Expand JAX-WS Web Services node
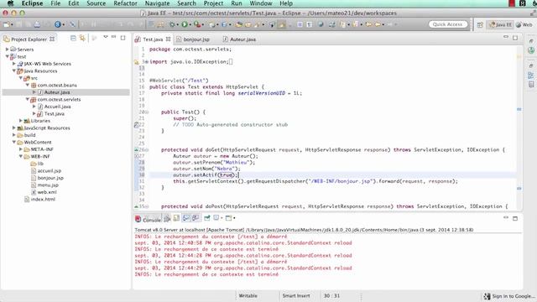This screenshot has height=302, width=537. pyautogui.click(x=14, y=64)
